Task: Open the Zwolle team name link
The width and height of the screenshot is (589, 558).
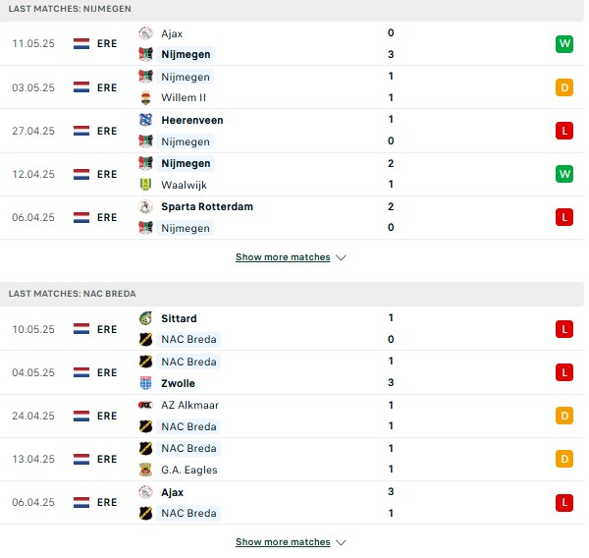Action: pos(178,383)
